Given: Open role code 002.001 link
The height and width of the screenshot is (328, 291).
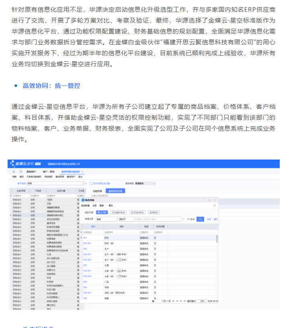Looking at the screenshot, I should tap(87, 254).
